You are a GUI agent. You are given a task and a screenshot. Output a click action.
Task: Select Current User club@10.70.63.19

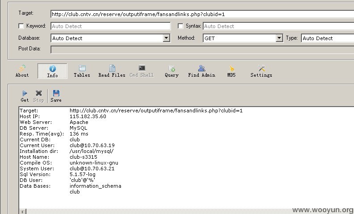click(92, 145)
